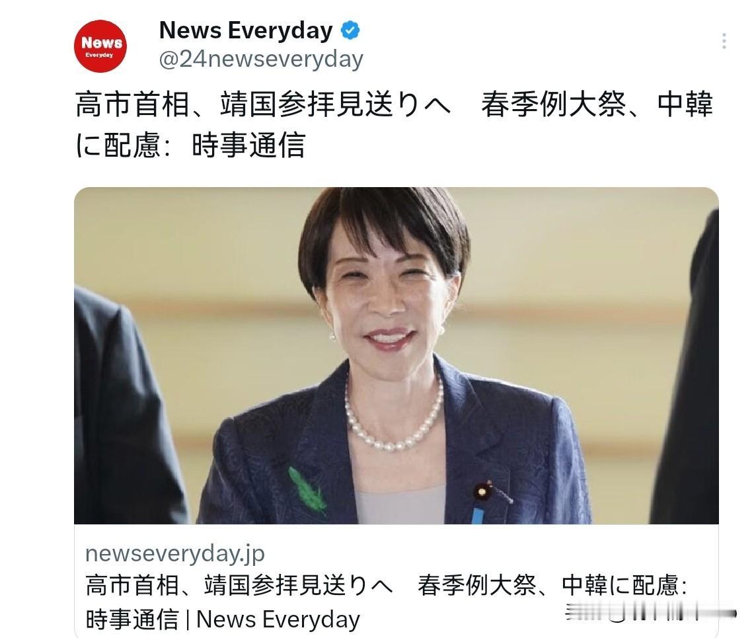Click 中韓に配慮 in the card title
This screenshot has height=638, width=754.
[621, 586]
